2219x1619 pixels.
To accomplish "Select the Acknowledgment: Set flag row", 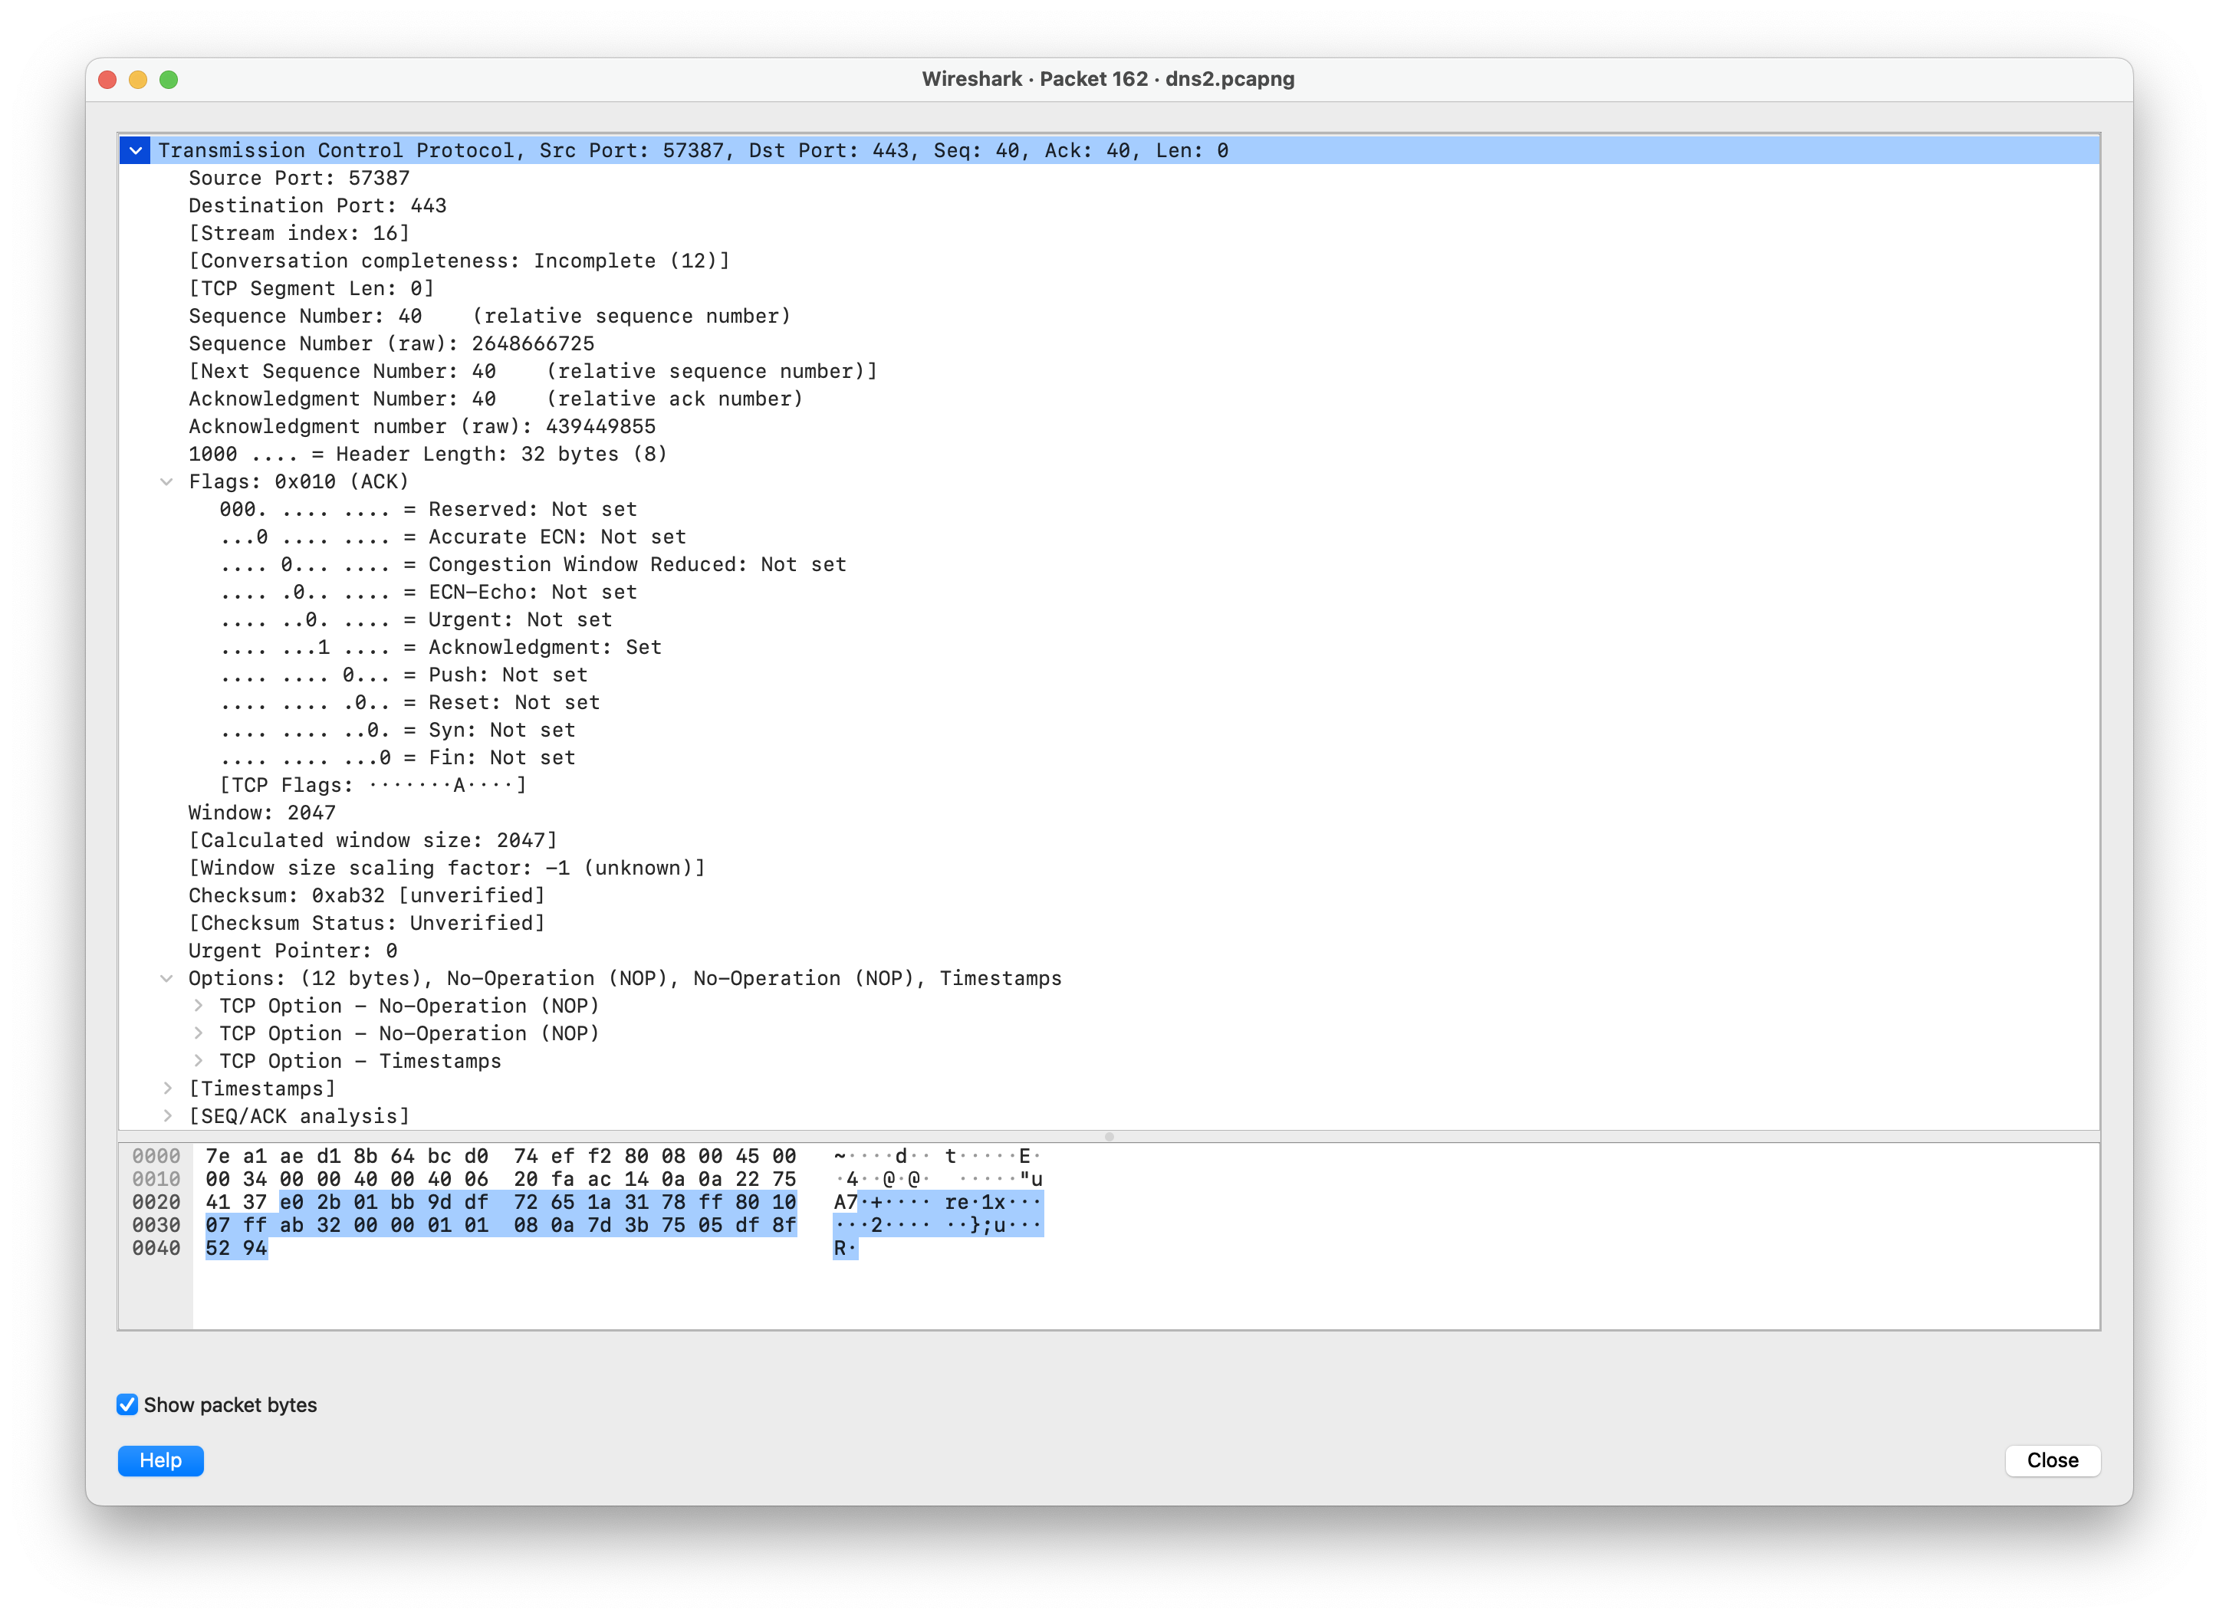I will pyautogui.click(x=1109, y=647).
